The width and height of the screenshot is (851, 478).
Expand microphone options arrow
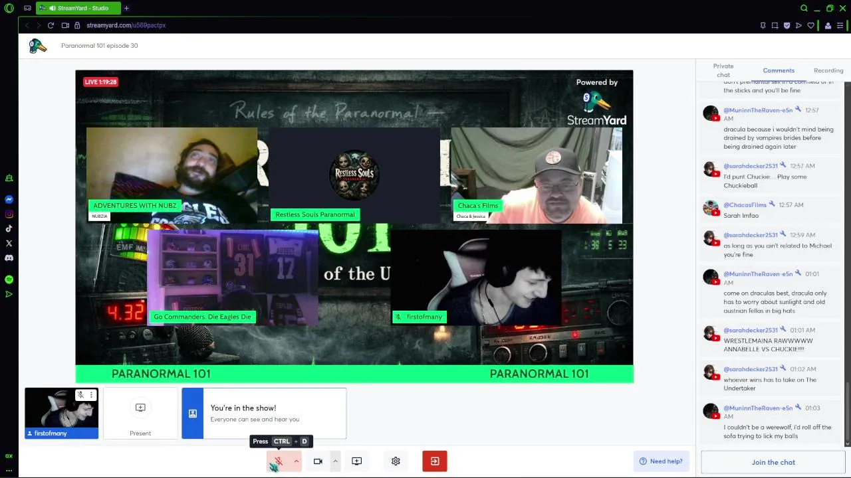(297, 461)
